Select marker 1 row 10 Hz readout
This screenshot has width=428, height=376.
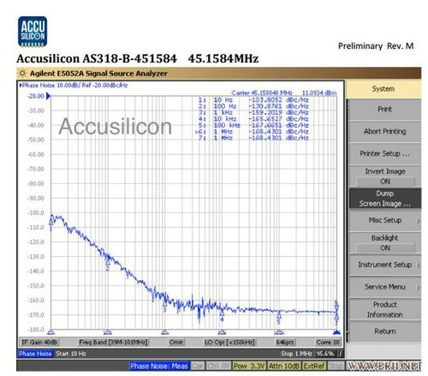253,100
